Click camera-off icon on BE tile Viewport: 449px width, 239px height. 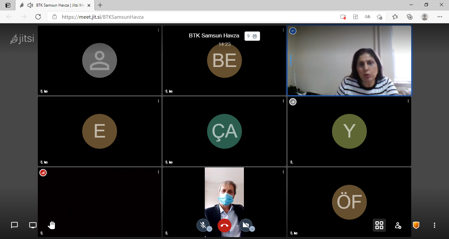(x=171, y=91)
